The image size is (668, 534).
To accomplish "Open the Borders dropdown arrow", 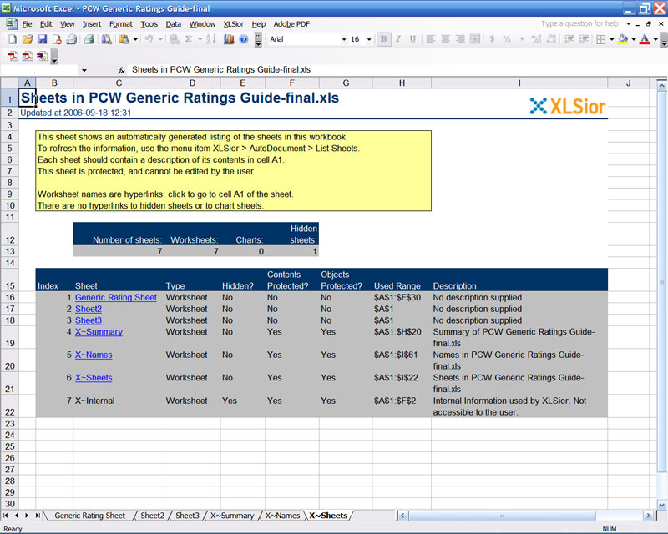I will pyautogui.click(x=611, y=40).
